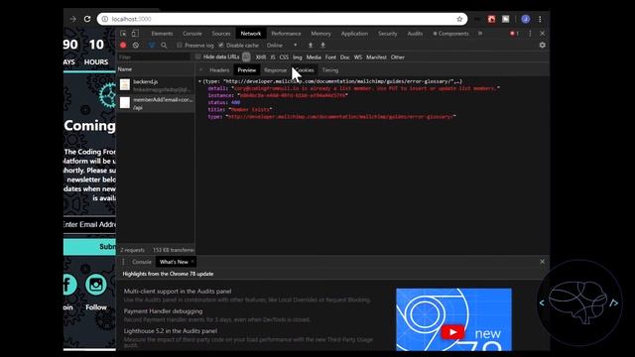Collapse the JSON preview root object
Image resolution: width=635 pixels, height=357 pixels.
(199, 81)
